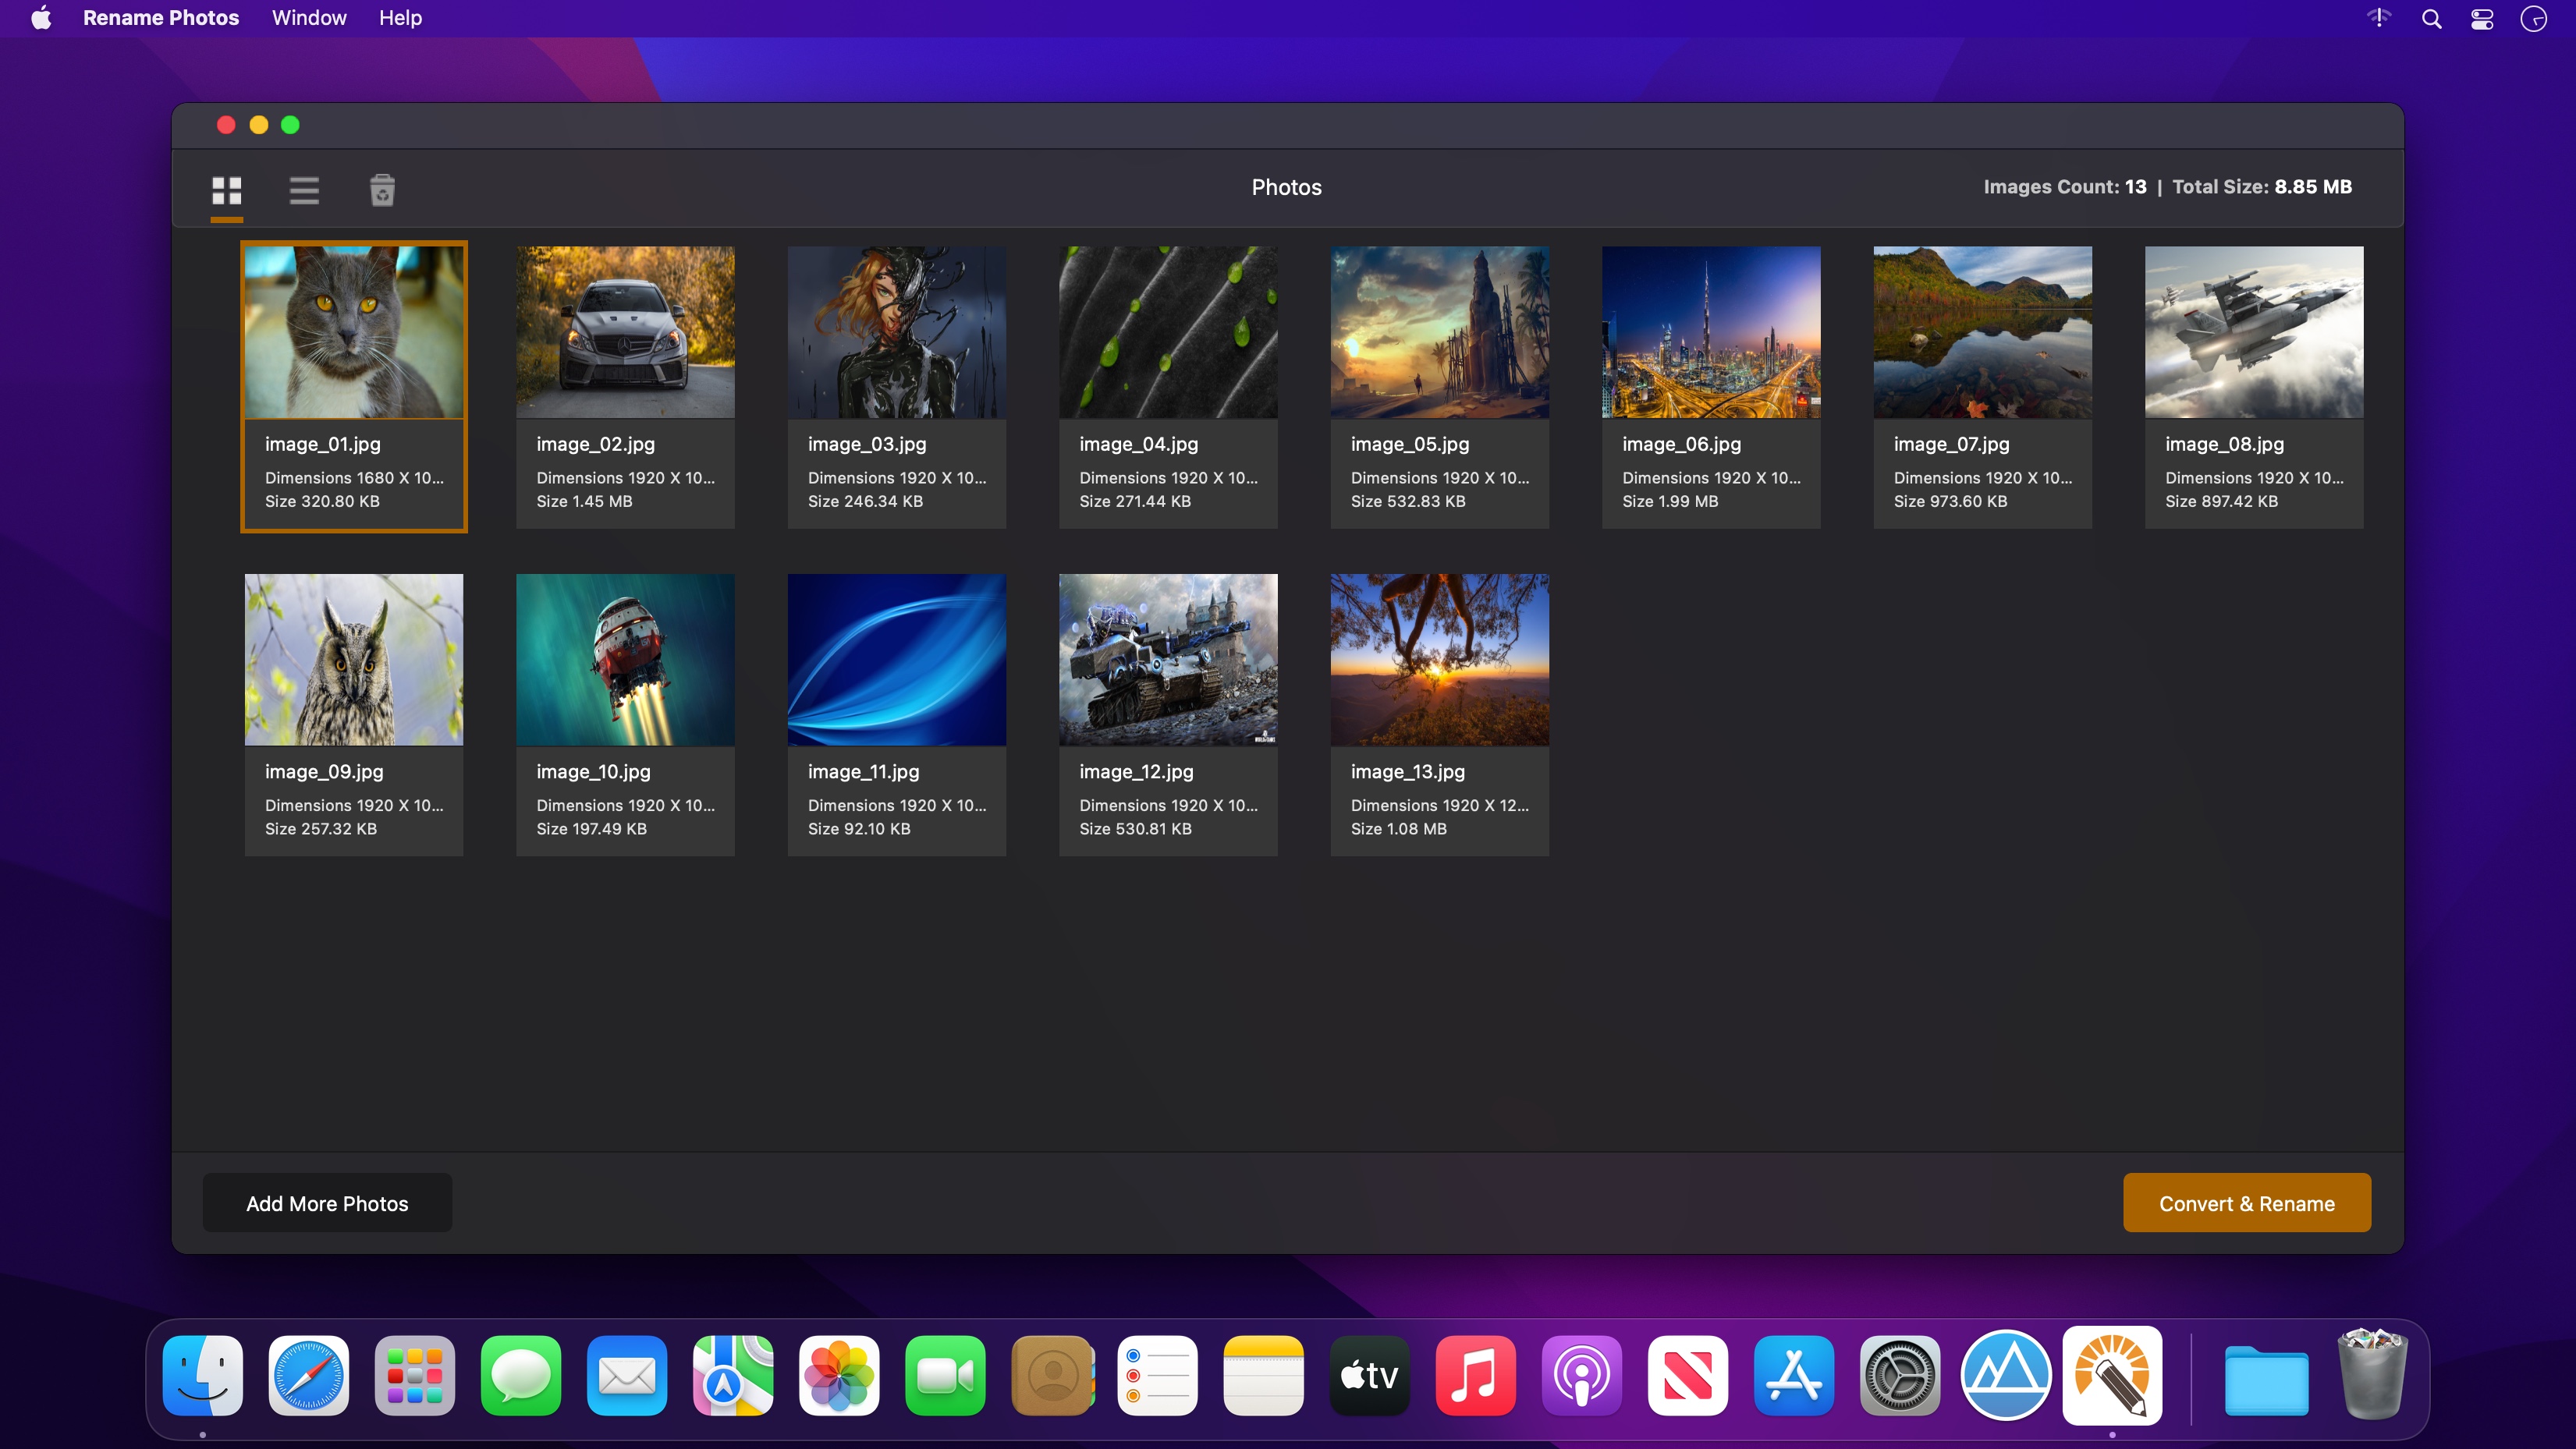Open the Help menu
Image resolution: width=2576 pixels, height=1449 pixels.
400,18
